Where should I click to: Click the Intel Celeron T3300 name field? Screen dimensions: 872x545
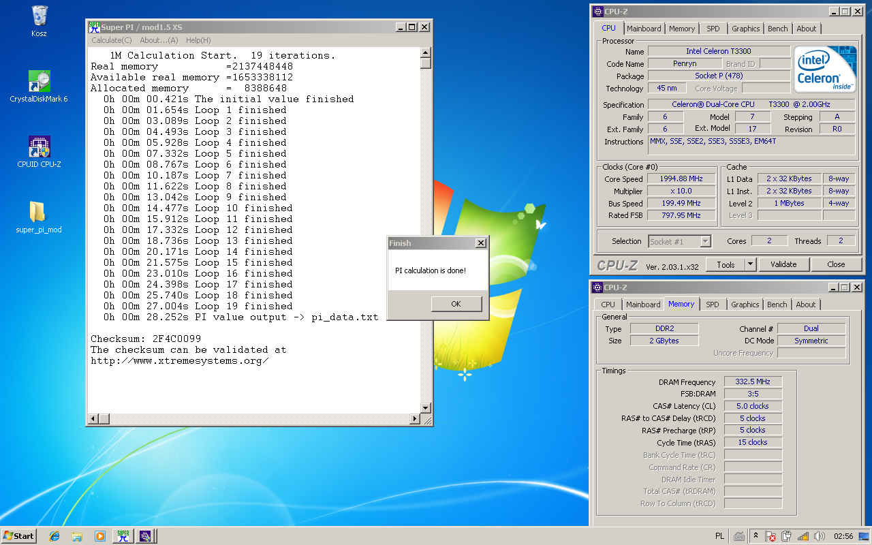pos(719,52)
